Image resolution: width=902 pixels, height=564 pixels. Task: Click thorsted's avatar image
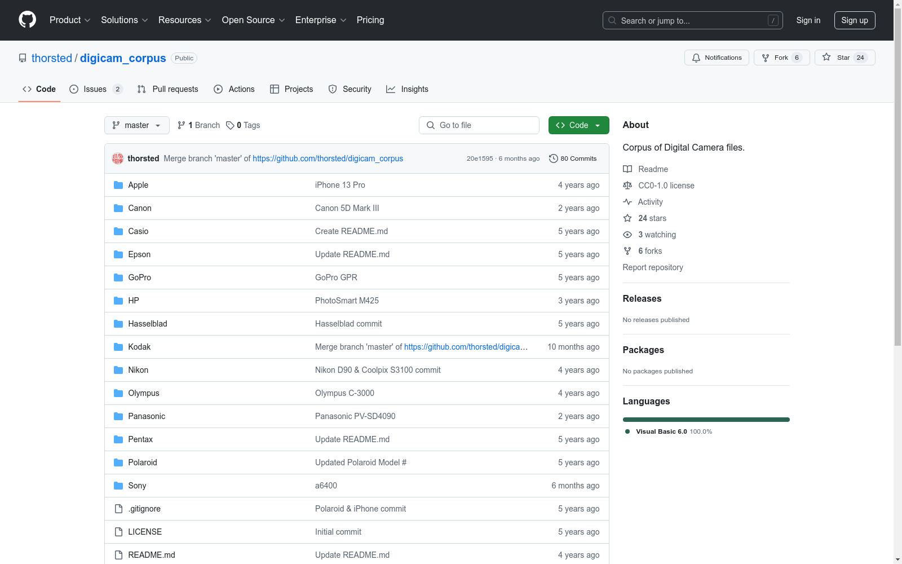click(x=118, y=158)
